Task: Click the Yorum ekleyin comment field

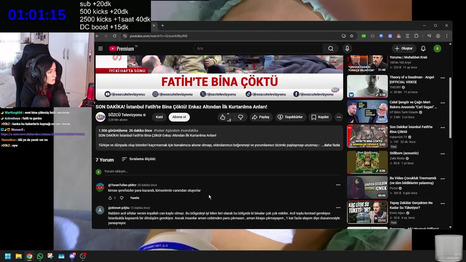Action: 221,171
